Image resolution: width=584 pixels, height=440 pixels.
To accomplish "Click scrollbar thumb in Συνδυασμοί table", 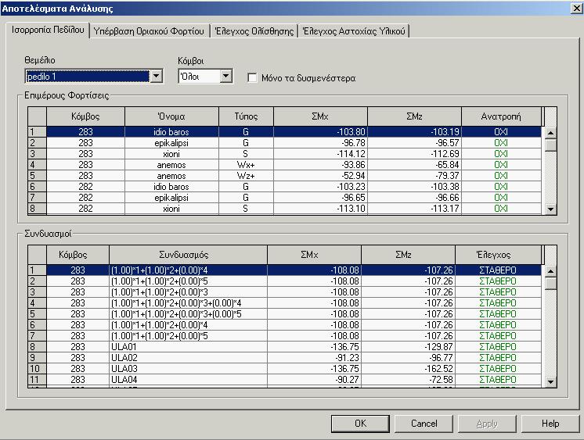I will tap(550, 284).
